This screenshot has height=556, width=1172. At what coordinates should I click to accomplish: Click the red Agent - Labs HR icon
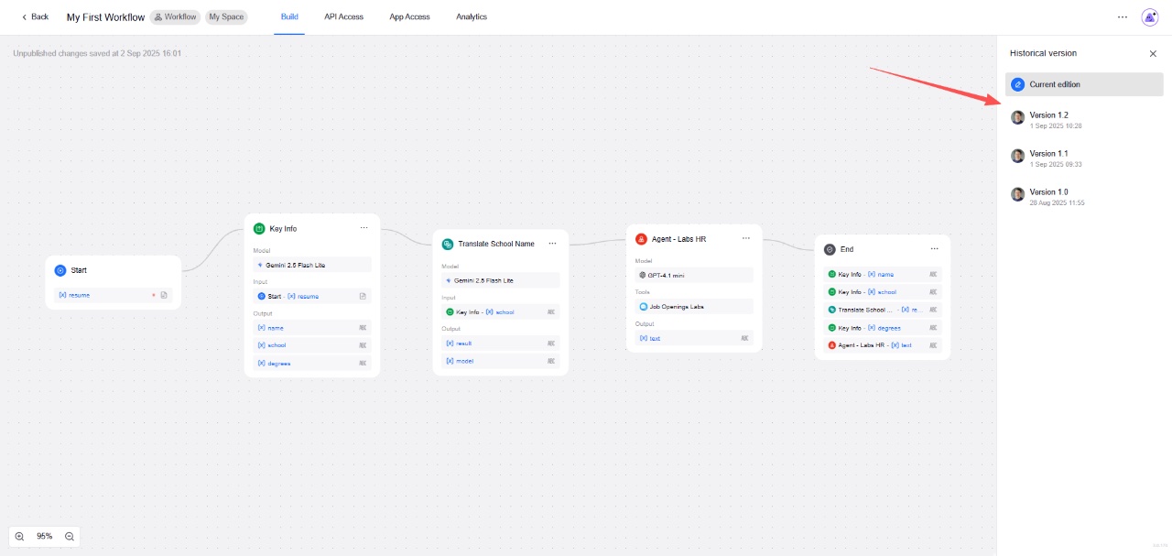(x=642, y=239)
